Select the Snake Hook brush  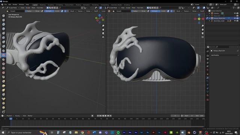(3, 90)
